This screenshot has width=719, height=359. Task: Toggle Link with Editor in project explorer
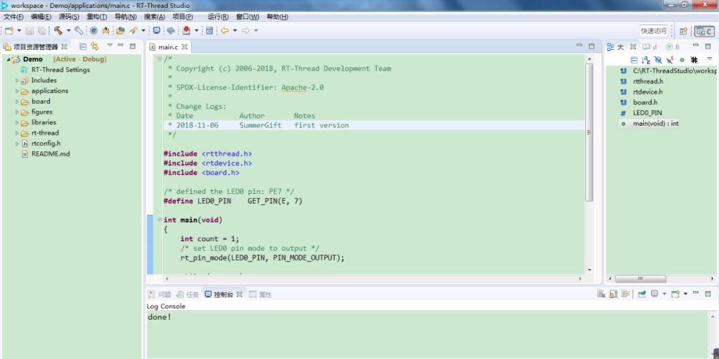[95, 47]
